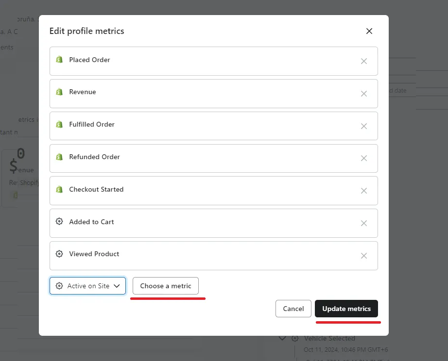The image size is (448, 361).
Task: Remove the Refunded Order metric
Action: [x=363, y=158]
